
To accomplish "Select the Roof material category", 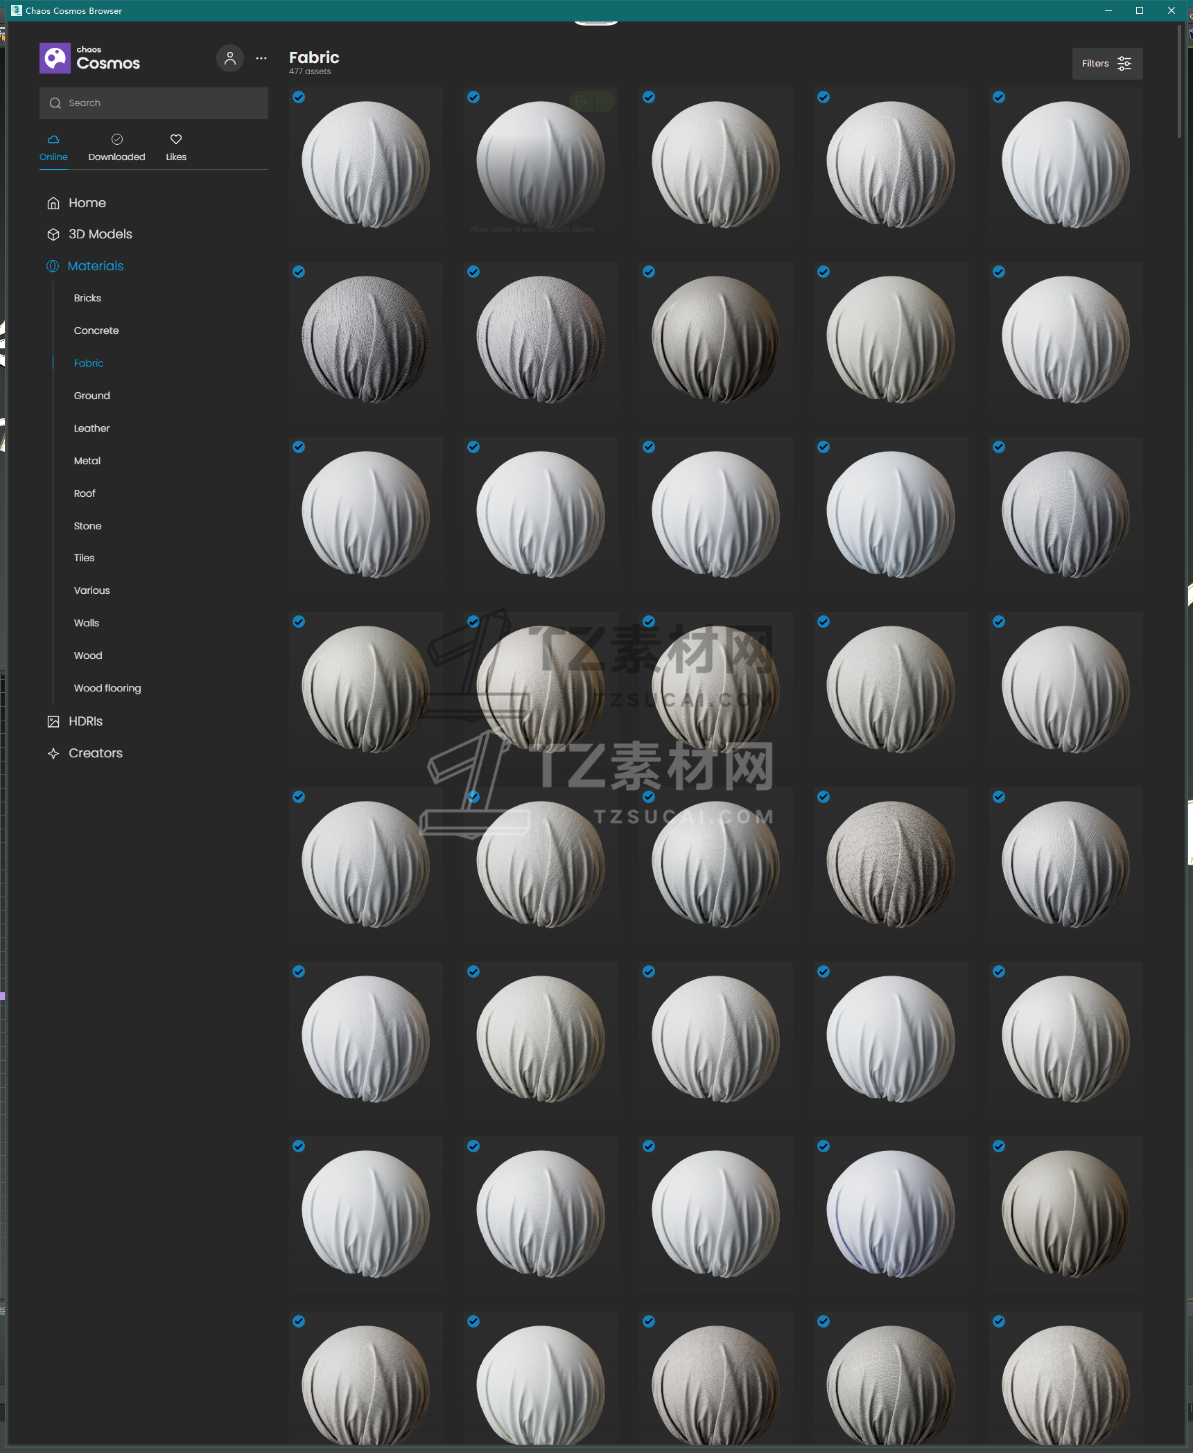I will pyautogui.click(x=85, y=493).
